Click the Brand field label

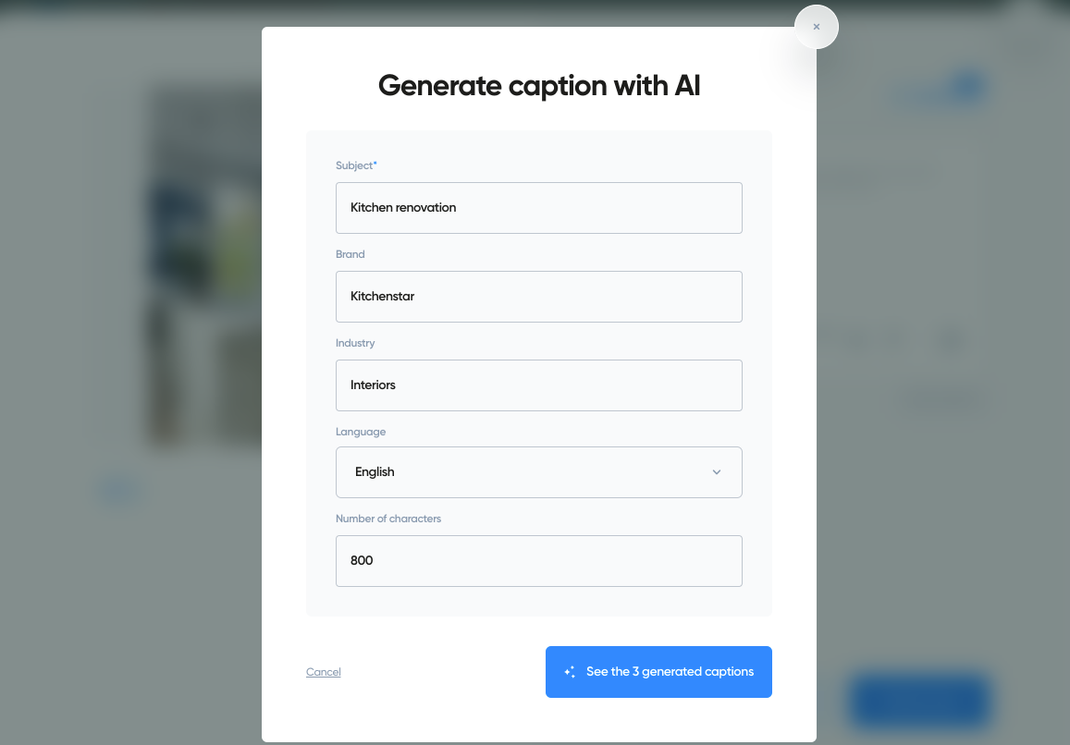click(x=351, y=254)
